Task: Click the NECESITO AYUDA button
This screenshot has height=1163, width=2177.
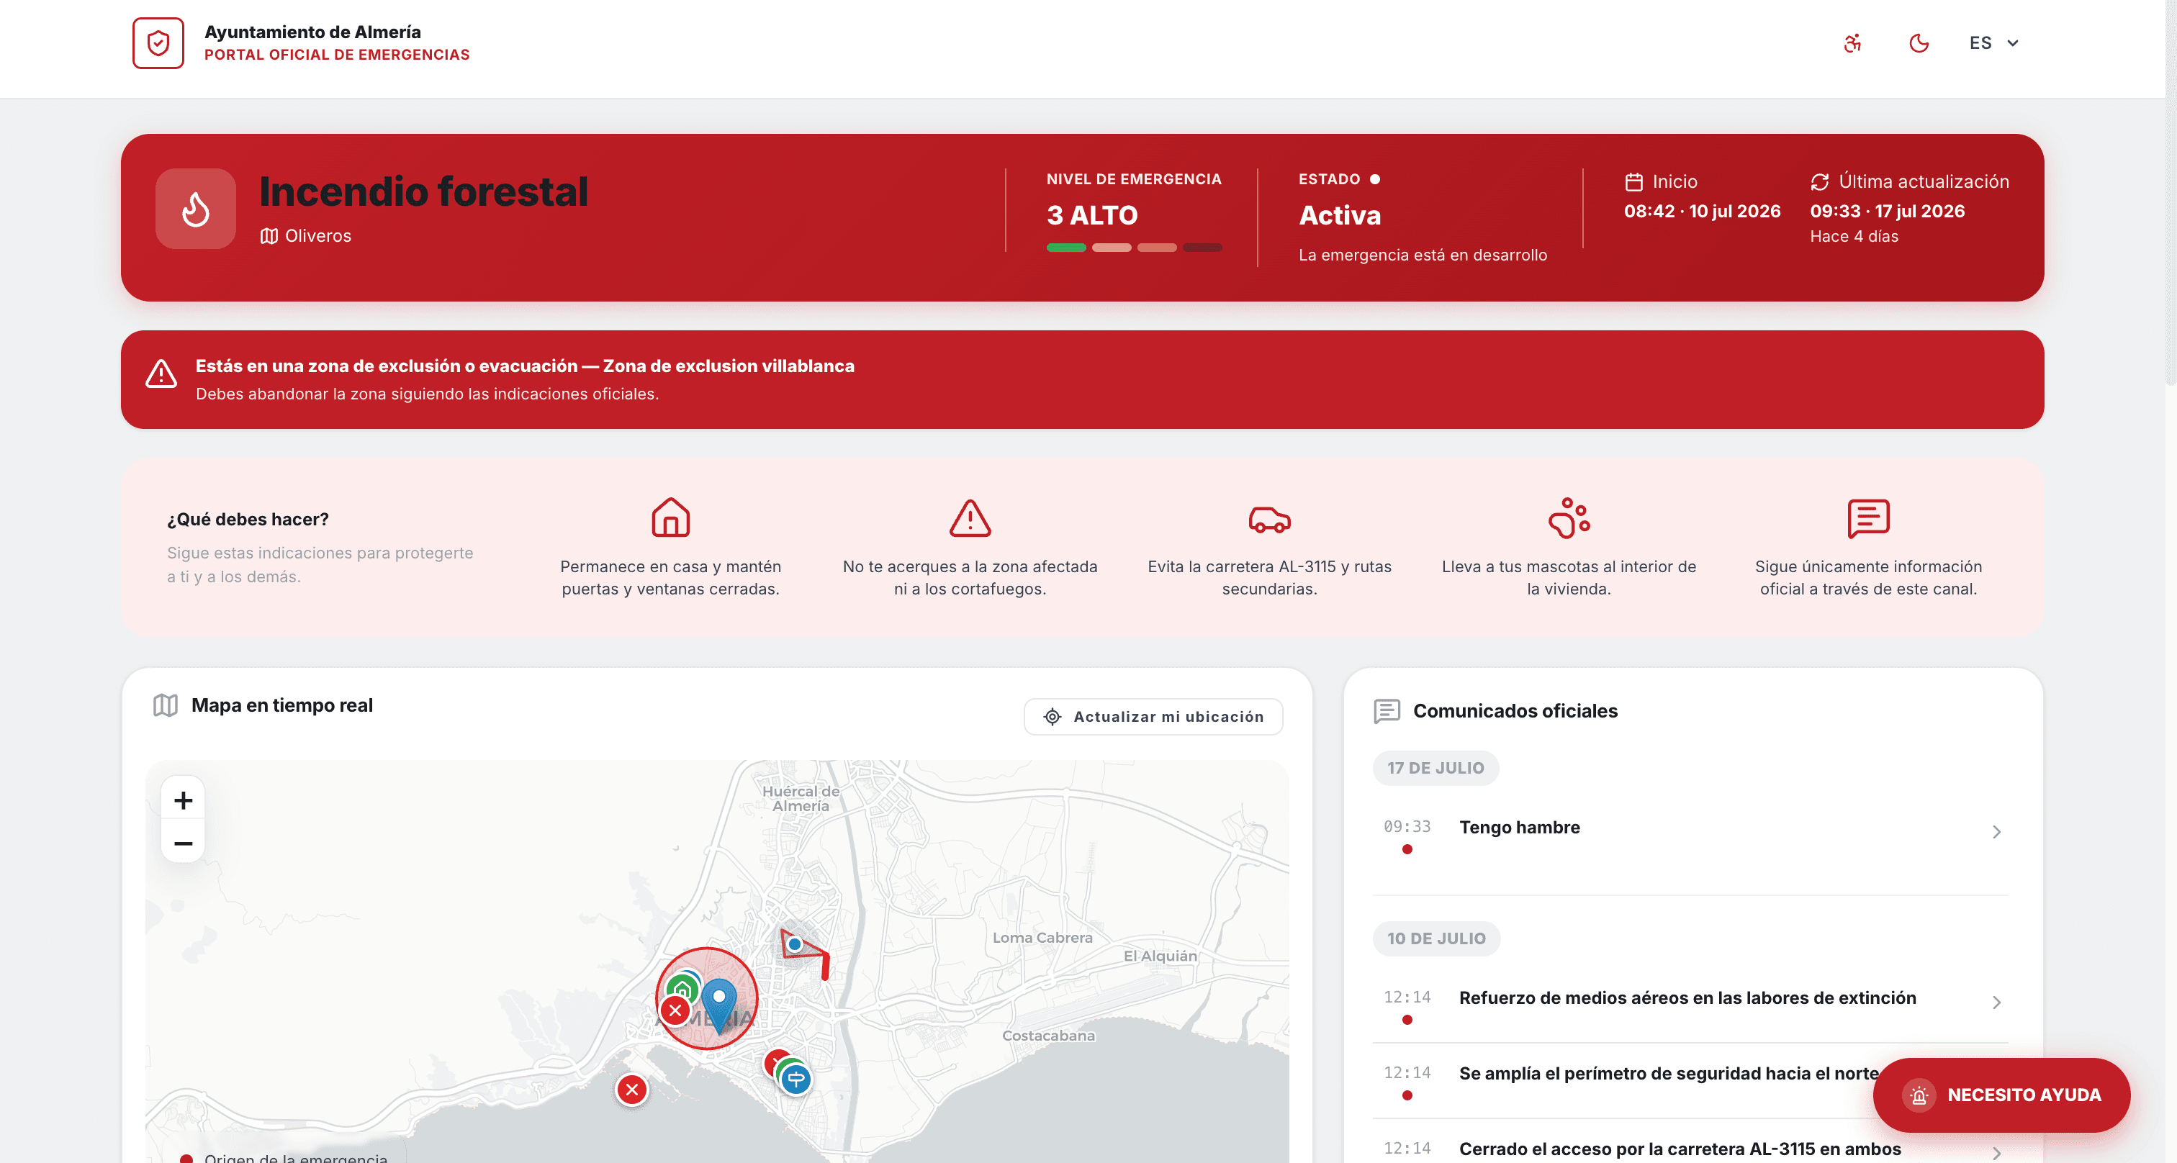Action: coord(2001,1095)
